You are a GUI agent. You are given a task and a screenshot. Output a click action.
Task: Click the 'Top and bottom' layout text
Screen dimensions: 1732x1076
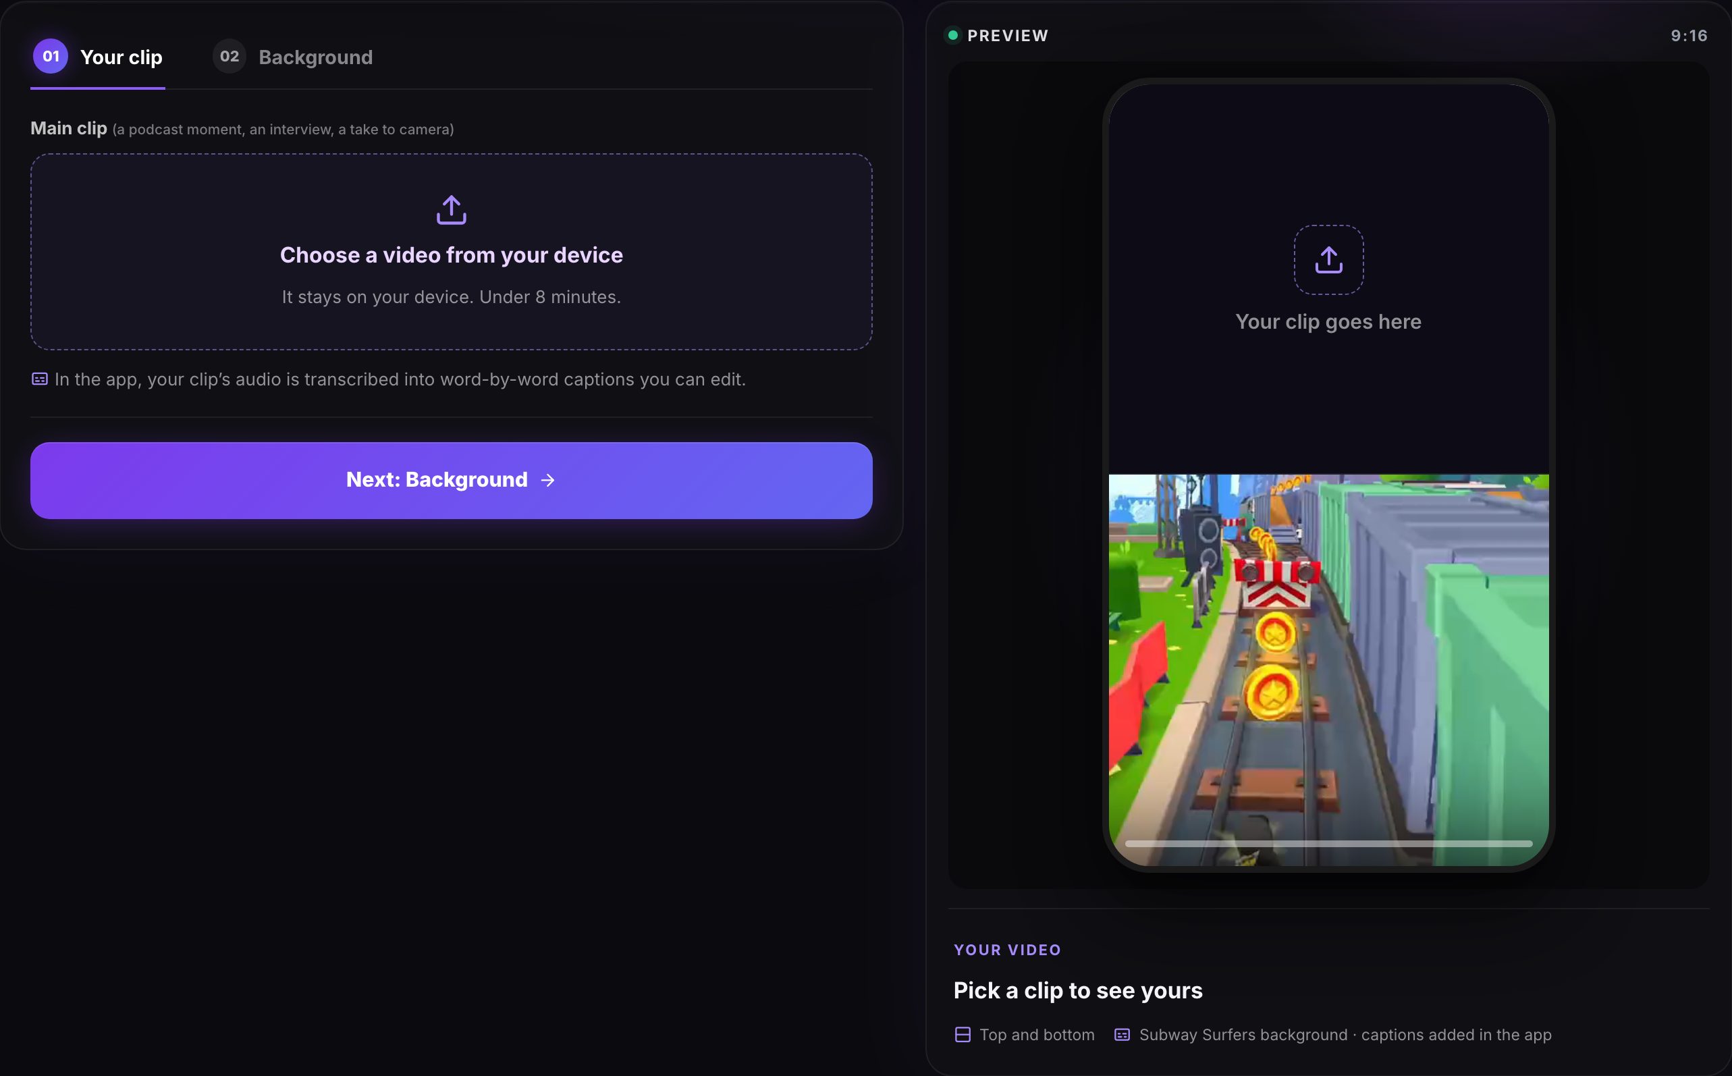click(x=1037, y=1035)
